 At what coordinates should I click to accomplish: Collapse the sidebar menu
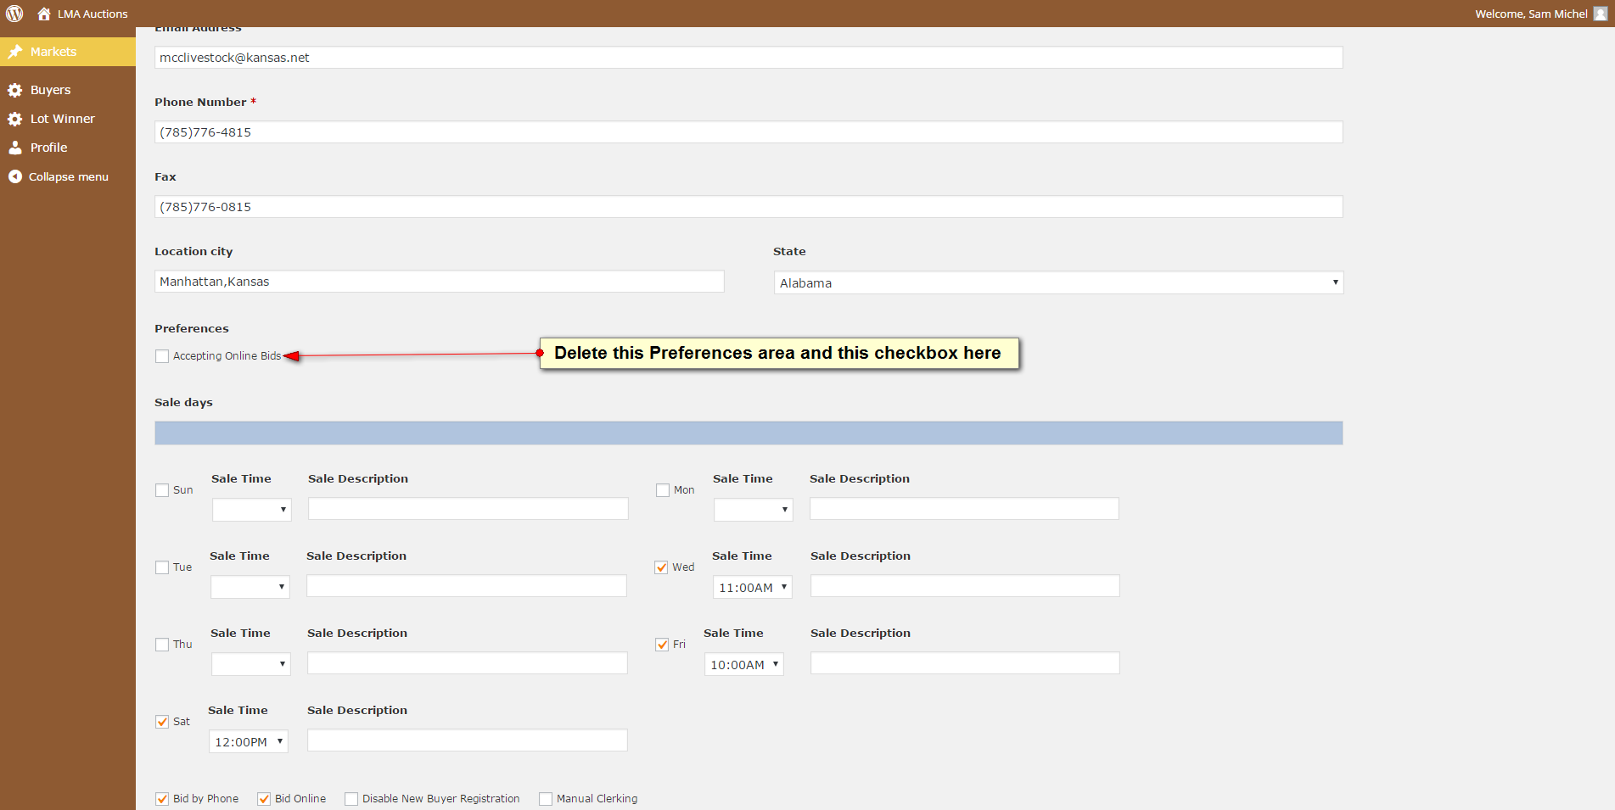68,176
